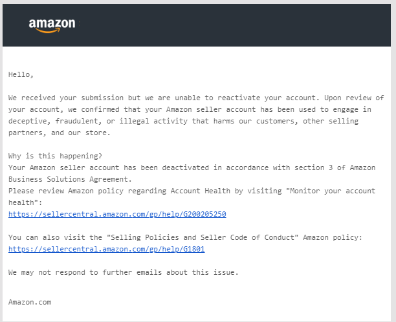Viewport: 396px width, 322px height.
Task: Click the "Hello," greeting text
Action: click(x=21, y=75)
